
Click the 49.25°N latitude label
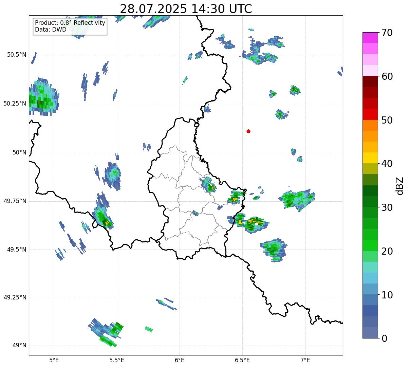(x=15, y=297)
